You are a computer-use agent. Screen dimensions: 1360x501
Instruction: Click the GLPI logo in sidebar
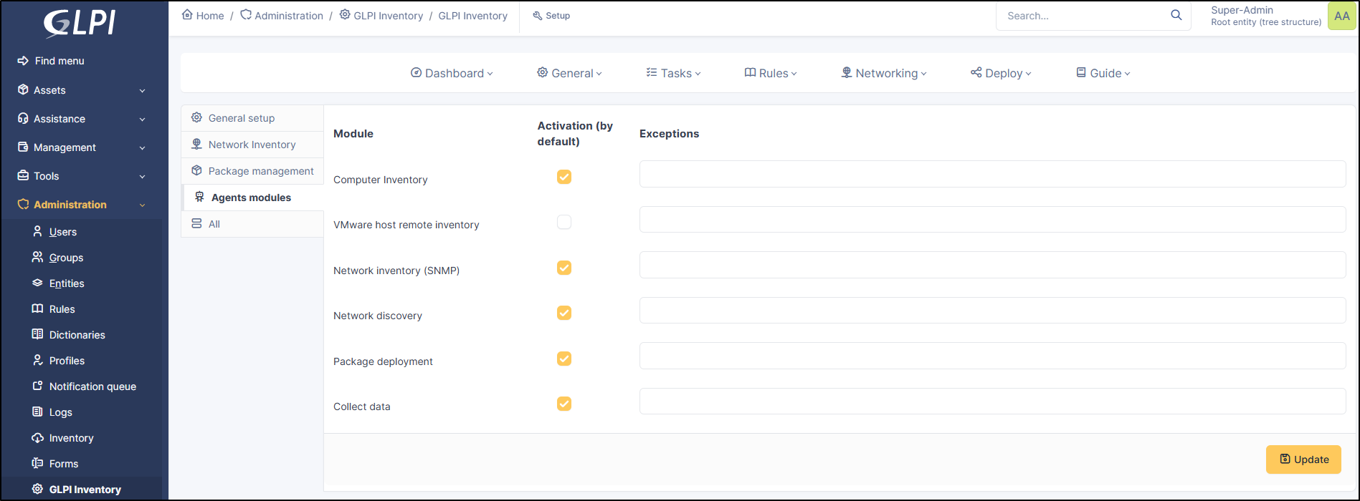pos(80,24)
